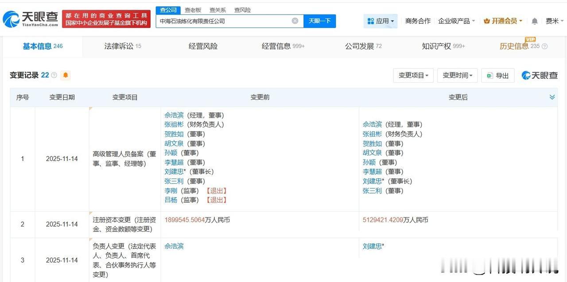
Task: Subscribe via orange bell next to 变更记录
Action: 66,75
